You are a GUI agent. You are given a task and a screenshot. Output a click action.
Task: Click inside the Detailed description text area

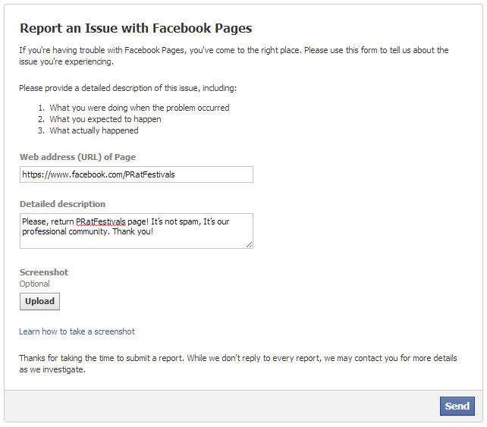(x=136, y=239)
